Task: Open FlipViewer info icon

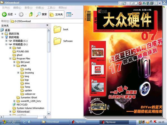Action: pos(155,4)
